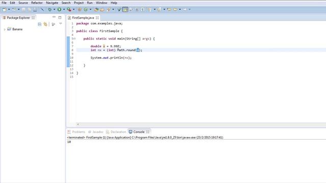Close the FirstSample.java editor tab

[97, 18]
